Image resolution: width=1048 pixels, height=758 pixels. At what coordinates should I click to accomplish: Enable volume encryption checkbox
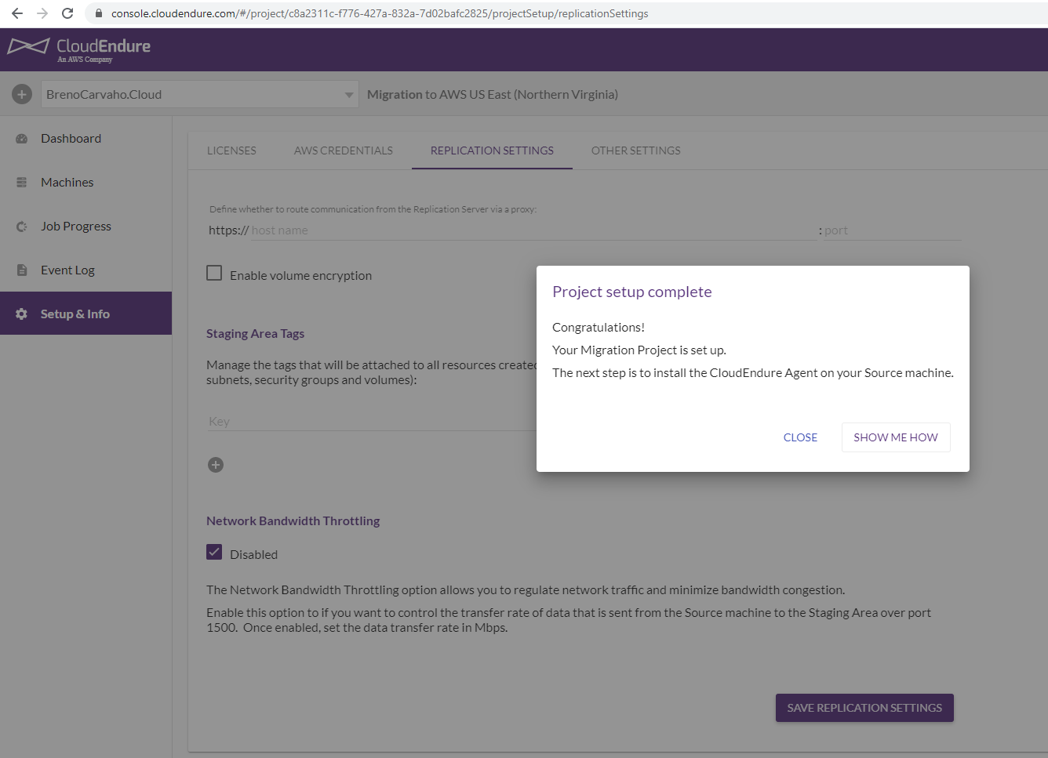point(214,273)
